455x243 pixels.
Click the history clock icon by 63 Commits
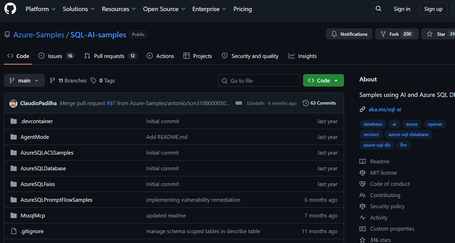click(306, 103)
